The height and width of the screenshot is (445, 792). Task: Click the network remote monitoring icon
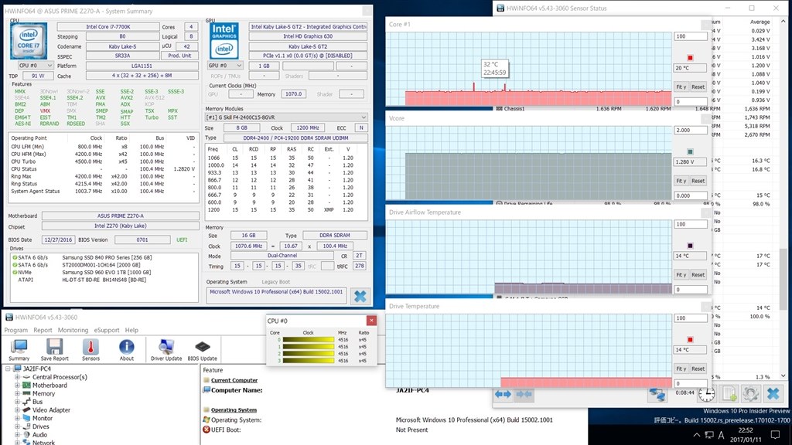pyautogui.click(x=657, y=394)
